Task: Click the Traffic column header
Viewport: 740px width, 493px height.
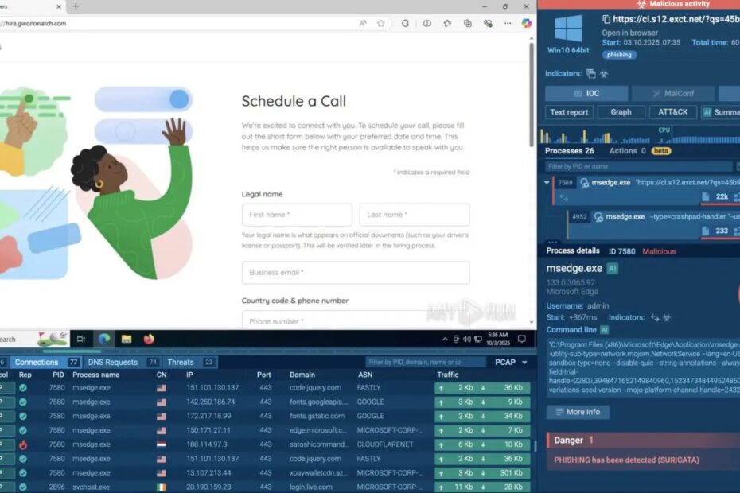Action: 447,375
